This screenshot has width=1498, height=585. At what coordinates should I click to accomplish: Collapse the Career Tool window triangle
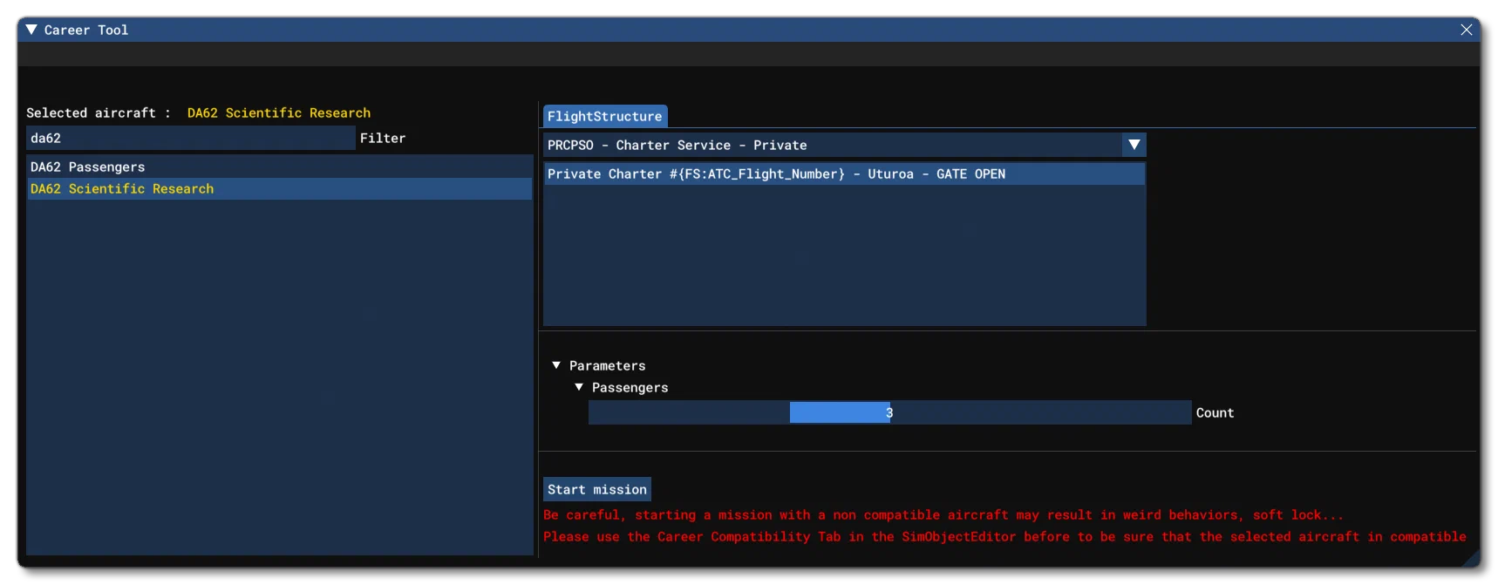pyautogui.click(x=31, y=30)
